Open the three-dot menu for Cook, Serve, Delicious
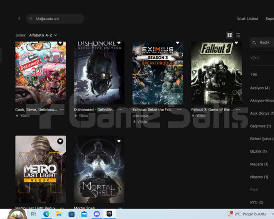The image size is (274, 219). pos(62,110)
